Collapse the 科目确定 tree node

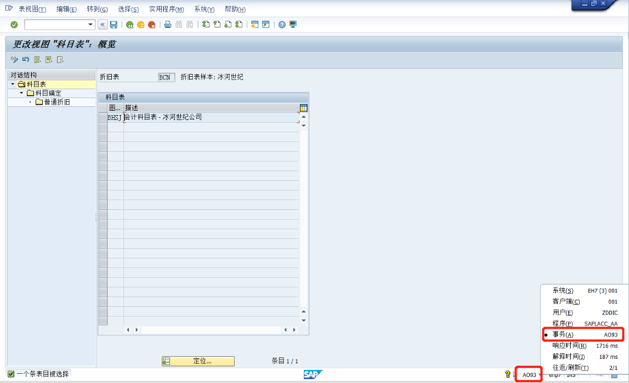21,93
